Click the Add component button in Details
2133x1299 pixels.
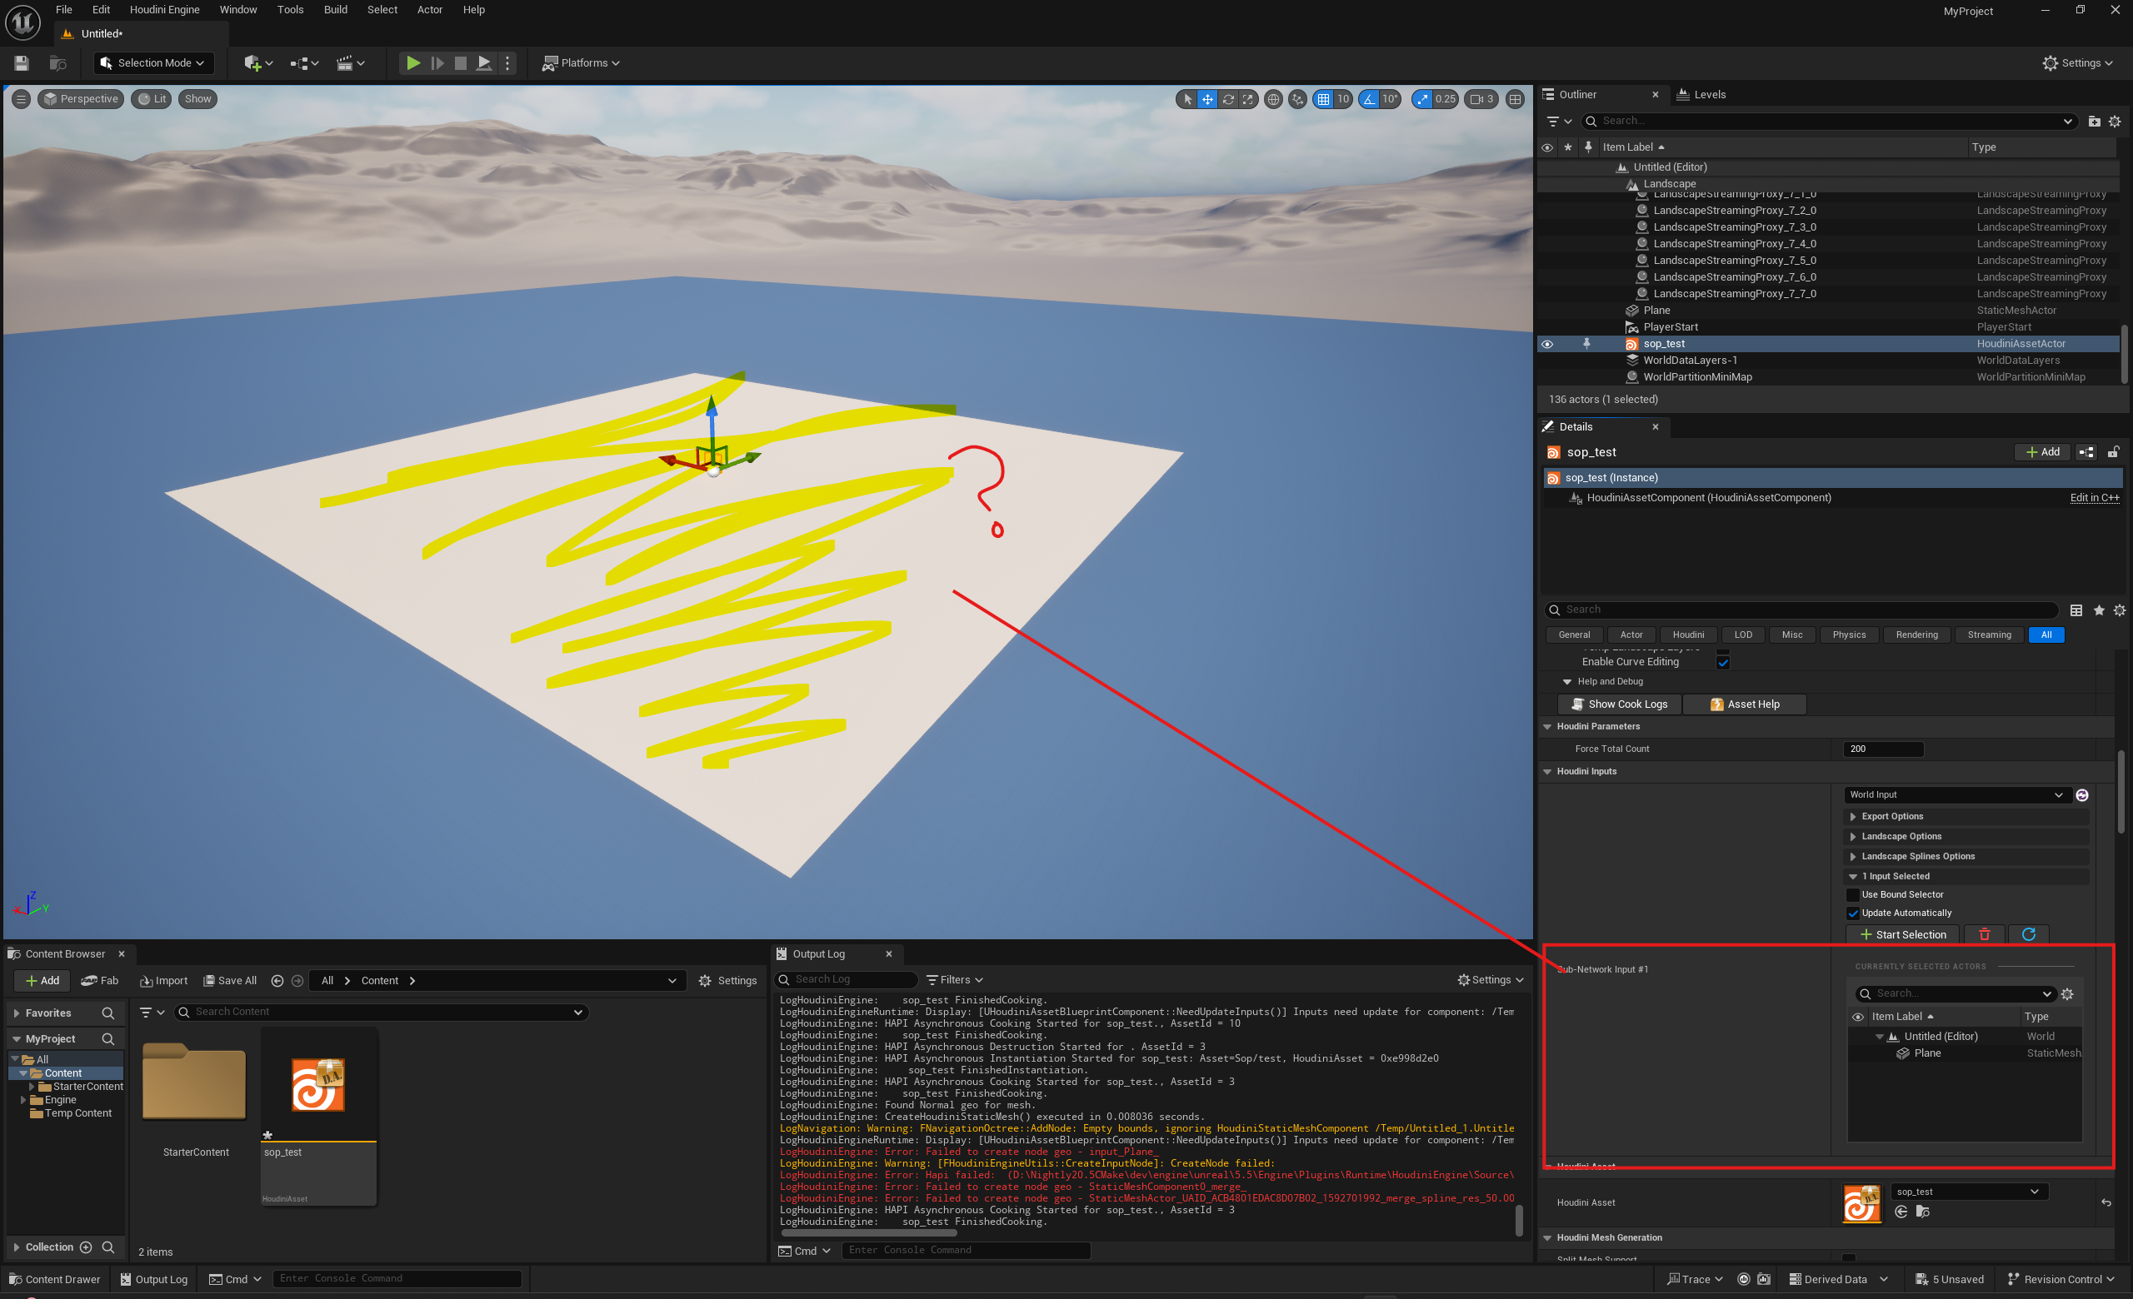click(2042, 452)
